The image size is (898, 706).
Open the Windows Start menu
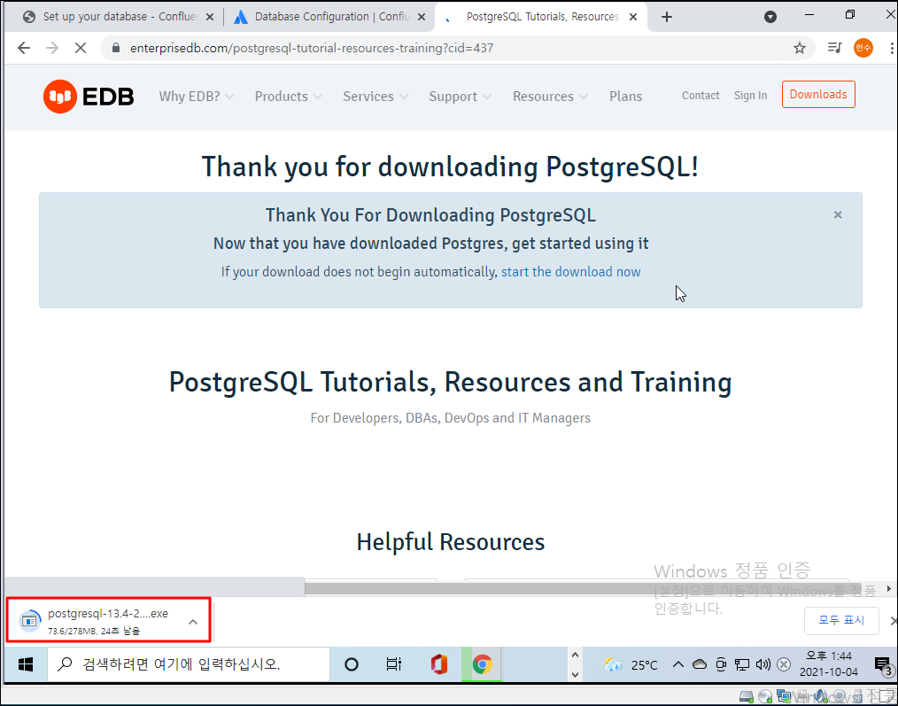(26, 664)
